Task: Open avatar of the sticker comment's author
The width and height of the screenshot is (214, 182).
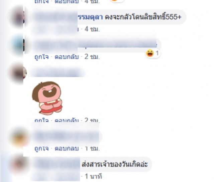Action: coord(18,73)
